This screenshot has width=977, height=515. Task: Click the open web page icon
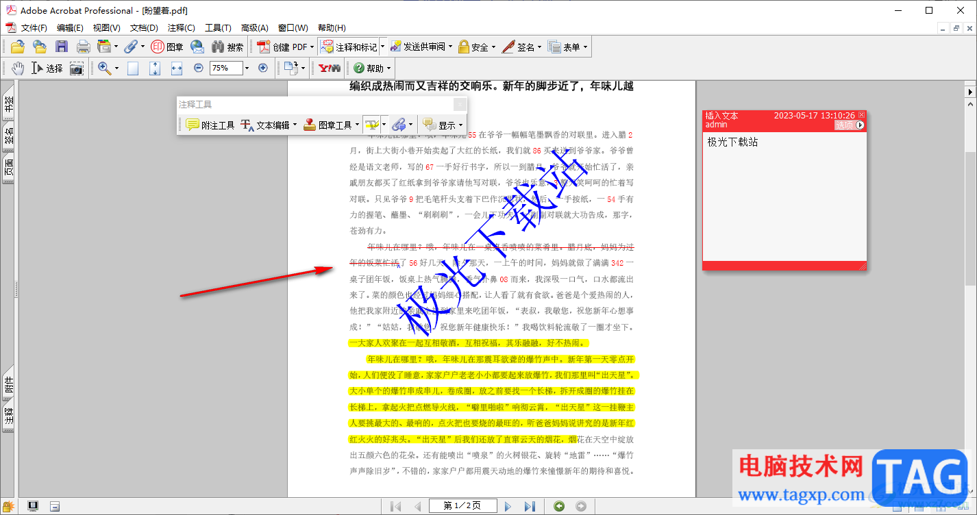[40, 47]
